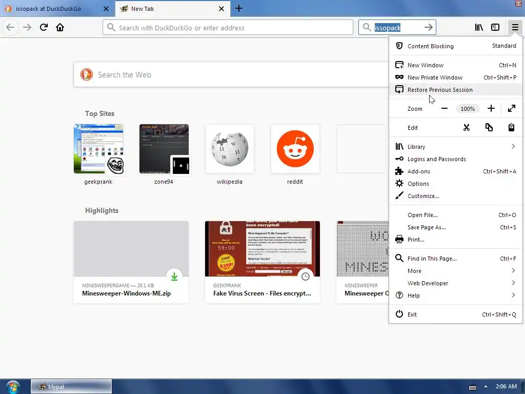525x394 pixels.
Task: Expand the More submenu
Action: pos(455,271)
